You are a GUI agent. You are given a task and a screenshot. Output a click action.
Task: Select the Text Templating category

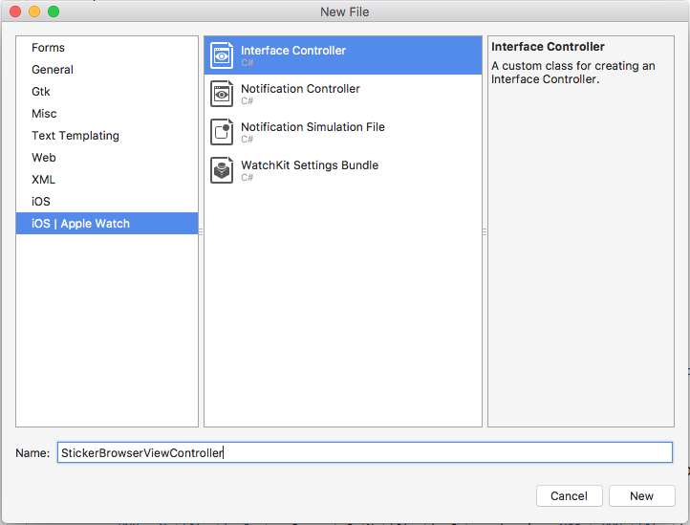pos(75,136)
